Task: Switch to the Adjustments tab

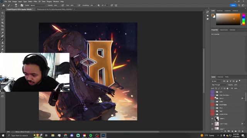Action: (224, 30)
